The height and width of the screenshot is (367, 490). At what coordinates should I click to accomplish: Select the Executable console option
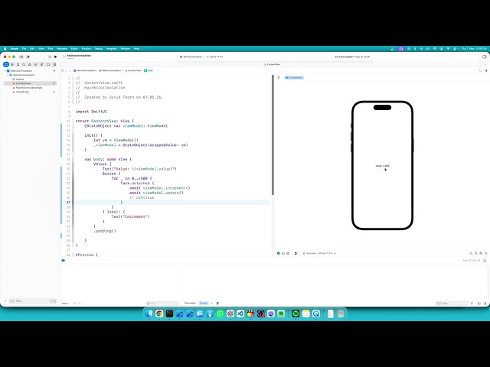click(190, 303)
